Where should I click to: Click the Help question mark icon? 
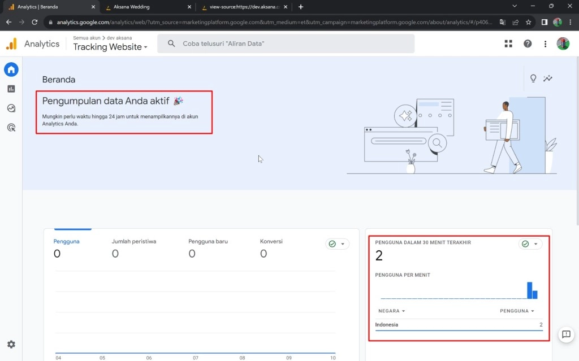(x=528, y=44)
